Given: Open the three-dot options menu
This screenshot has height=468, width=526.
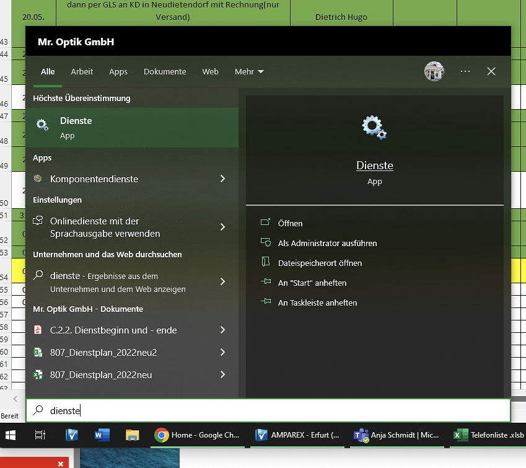Looking at the screenshot, I should (x=465, y=71).
